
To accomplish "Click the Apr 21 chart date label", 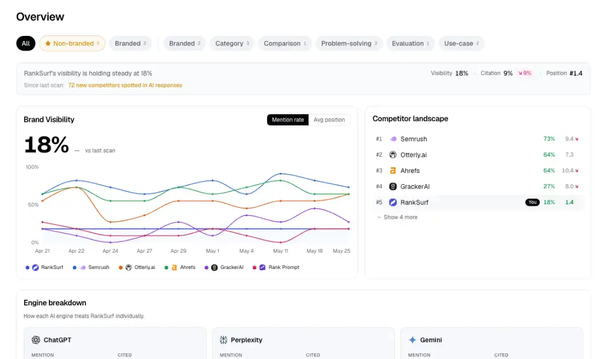I will click(x=42, y=251).
